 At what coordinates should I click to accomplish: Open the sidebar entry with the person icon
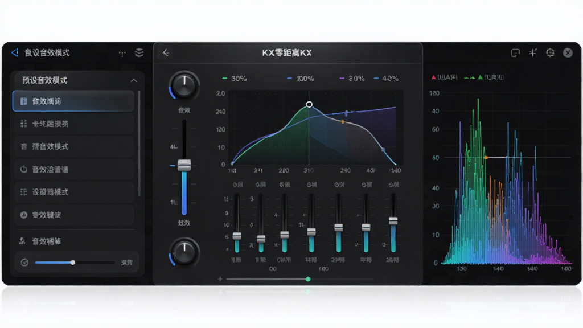(x=73, y=241)
